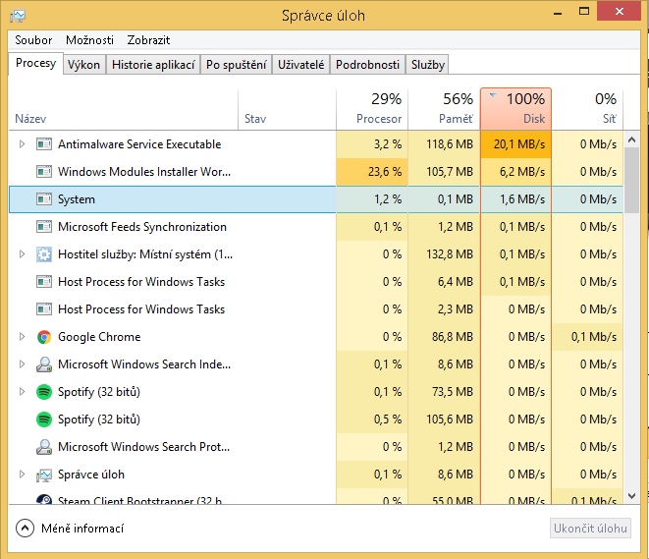Expand the Správce úloh process group
649x559 pixels.
[x=22, y=475]
